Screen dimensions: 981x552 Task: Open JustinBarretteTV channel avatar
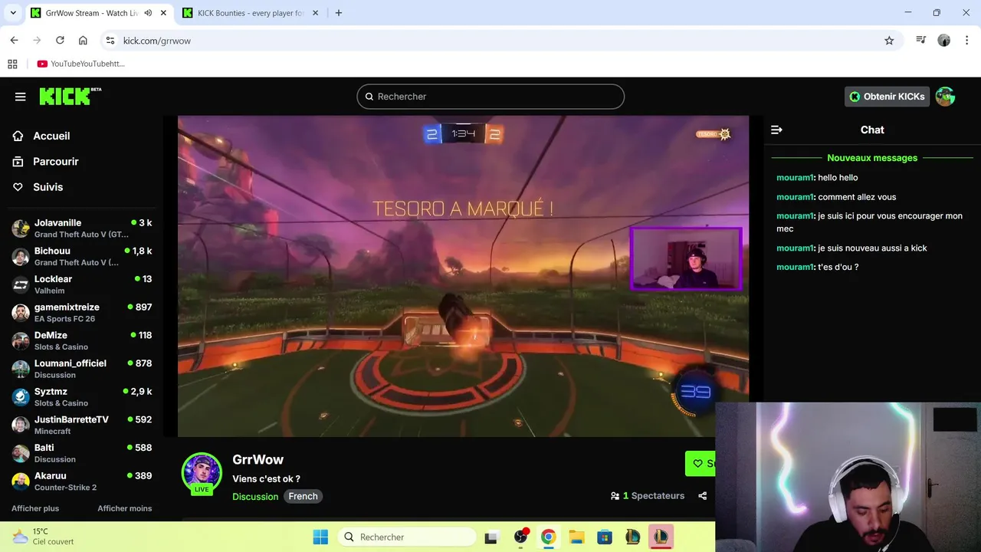tap(21, 425)
